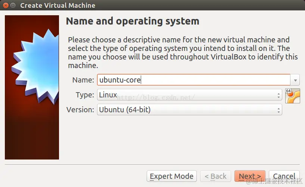Click the "Type:" label

(85, 95)
